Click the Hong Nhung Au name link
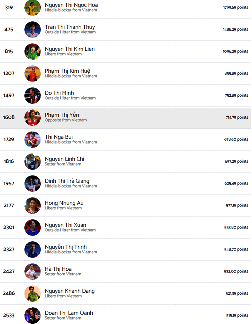252x324 pixels. [64, 203]
